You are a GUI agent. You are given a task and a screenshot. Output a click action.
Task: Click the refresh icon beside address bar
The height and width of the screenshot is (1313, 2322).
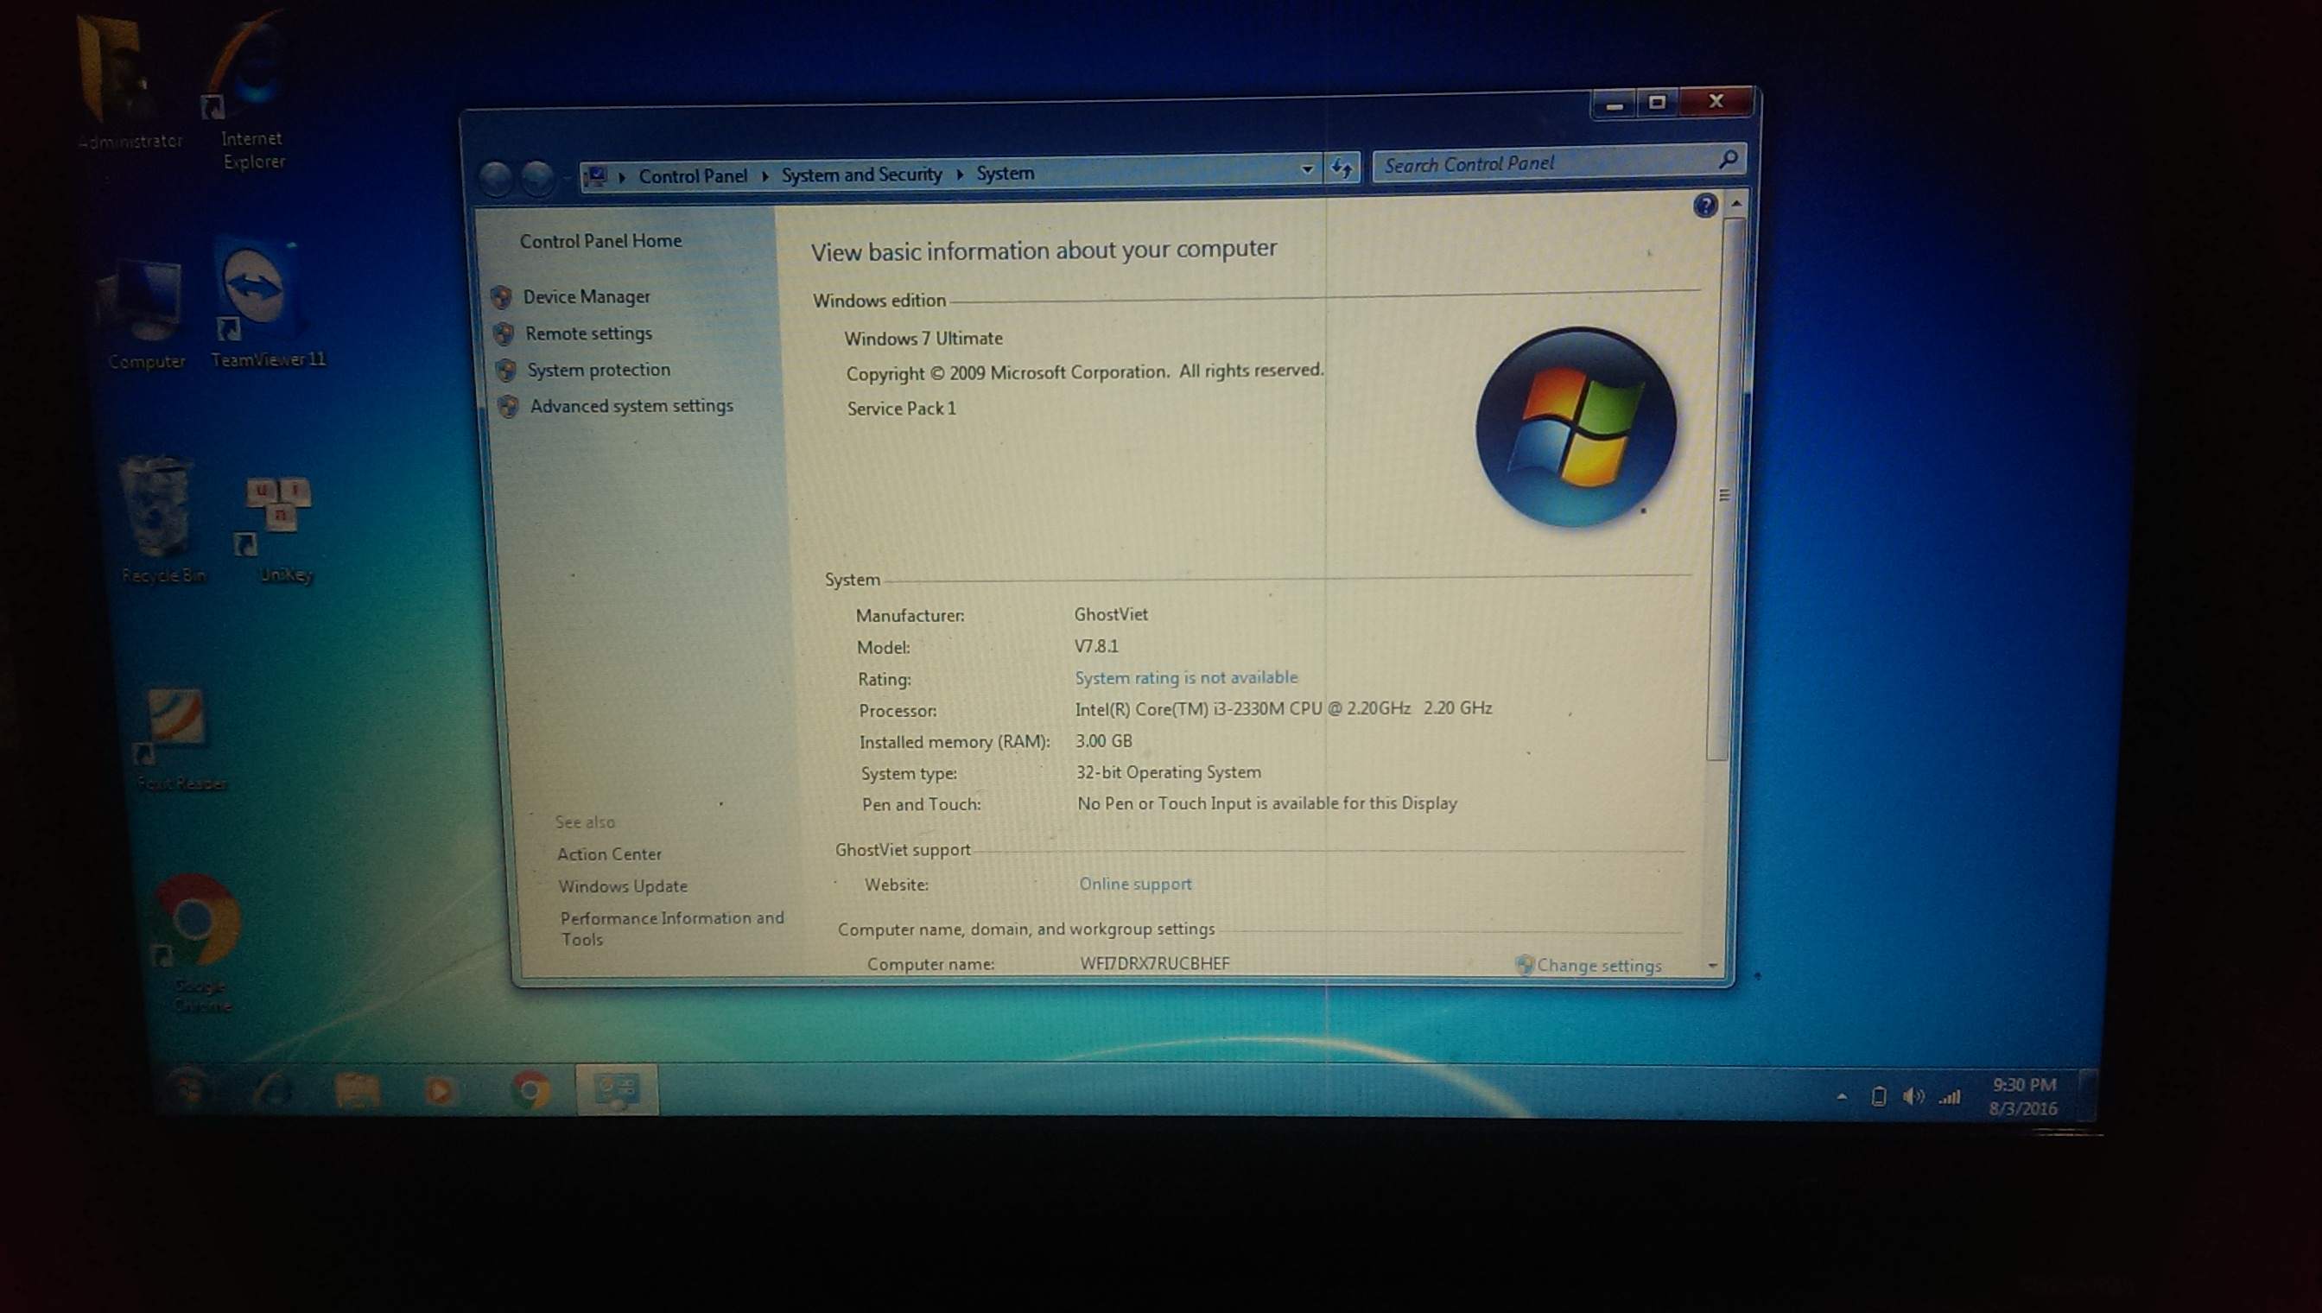[x=1342, y=168]
